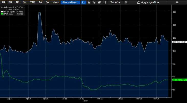The image size is (187, 103).
Task: Select the 5A time range button
Action: point(47,2)
